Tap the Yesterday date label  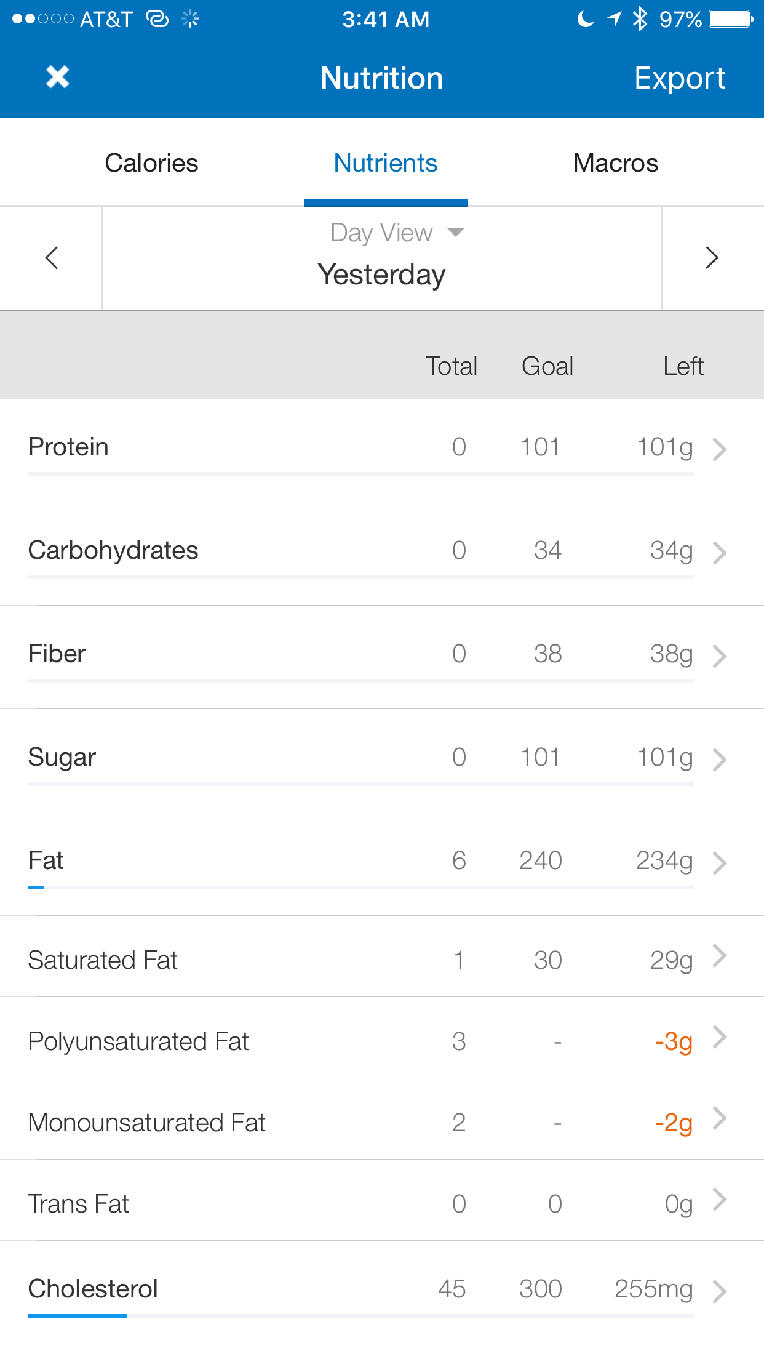(381, 275)
